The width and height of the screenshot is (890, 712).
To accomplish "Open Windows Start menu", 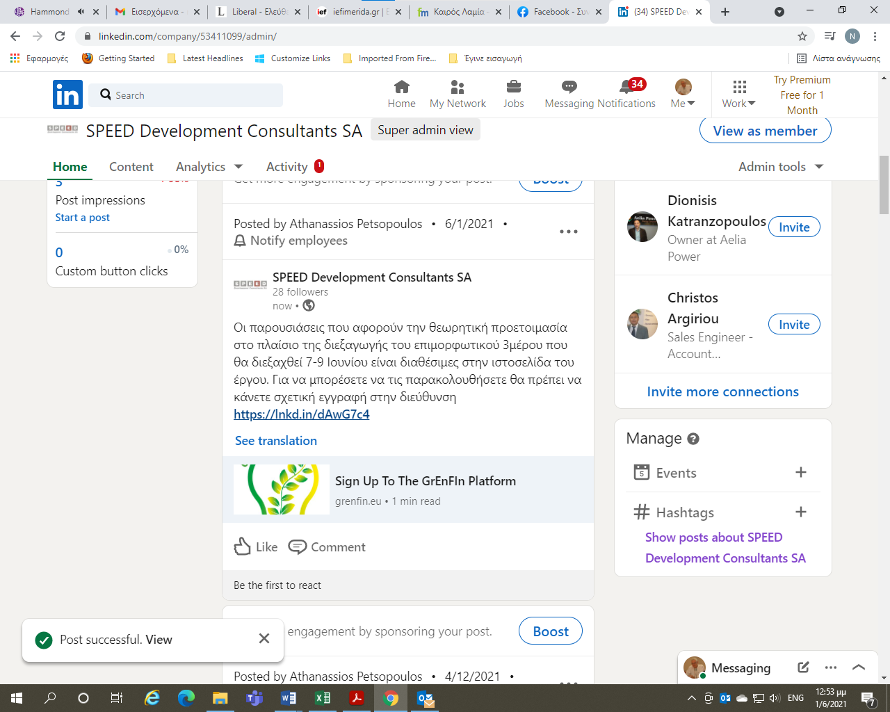I will pos(17,698).
